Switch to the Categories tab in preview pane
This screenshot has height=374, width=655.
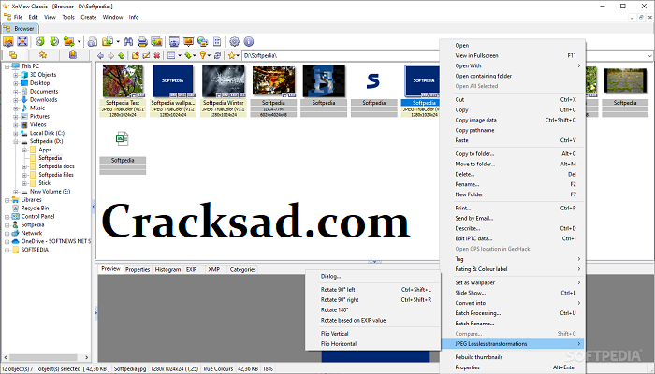pos(242,269)
